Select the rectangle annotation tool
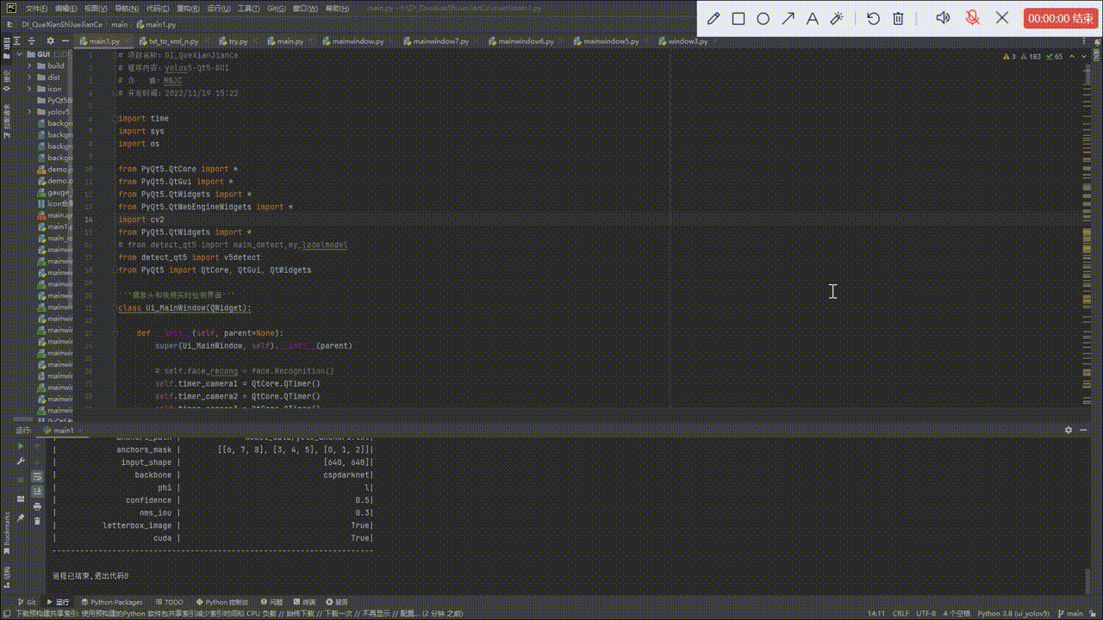The width and height of the screenshot is (1103, 620). click(738, 18)
